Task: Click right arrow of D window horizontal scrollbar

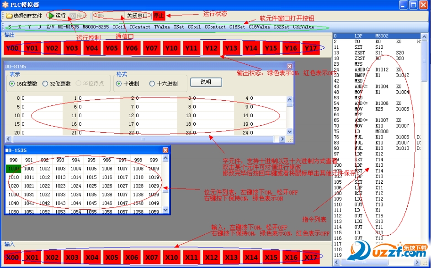Action: 282,139
